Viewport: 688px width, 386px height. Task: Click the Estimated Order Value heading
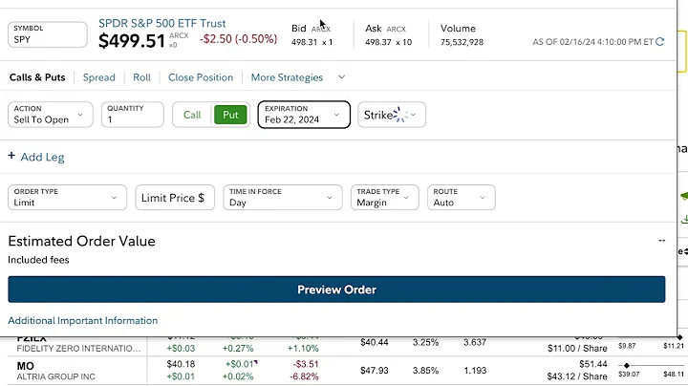tap(81, 241)
